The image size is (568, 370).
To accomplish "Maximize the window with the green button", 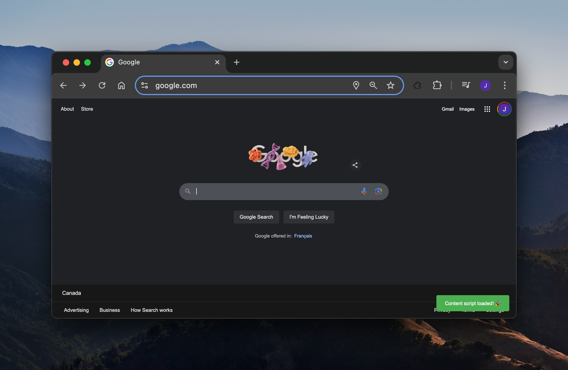I will tap(87, 62).
